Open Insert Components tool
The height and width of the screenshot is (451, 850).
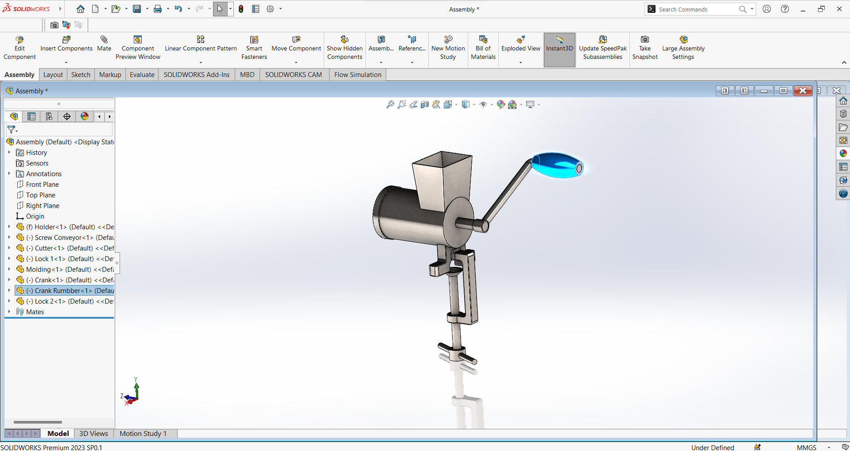[66, 44]
